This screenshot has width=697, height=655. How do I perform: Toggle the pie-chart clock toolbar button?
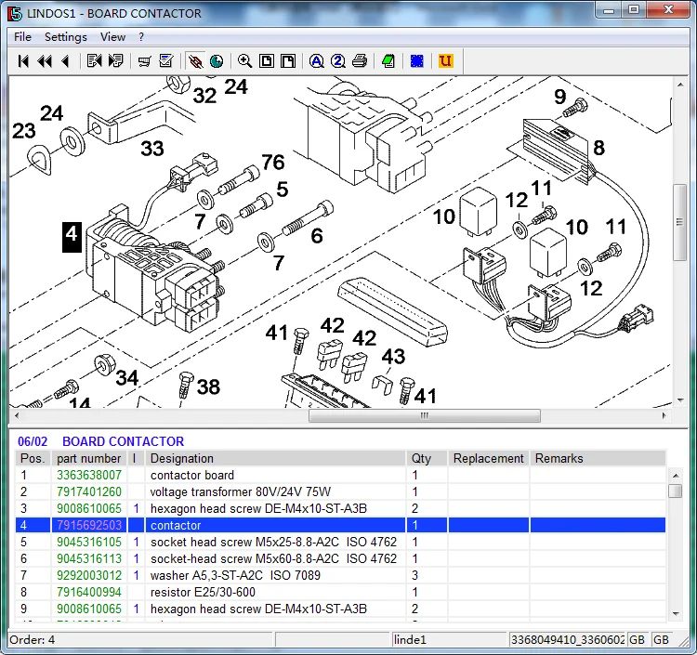[217, 61]
